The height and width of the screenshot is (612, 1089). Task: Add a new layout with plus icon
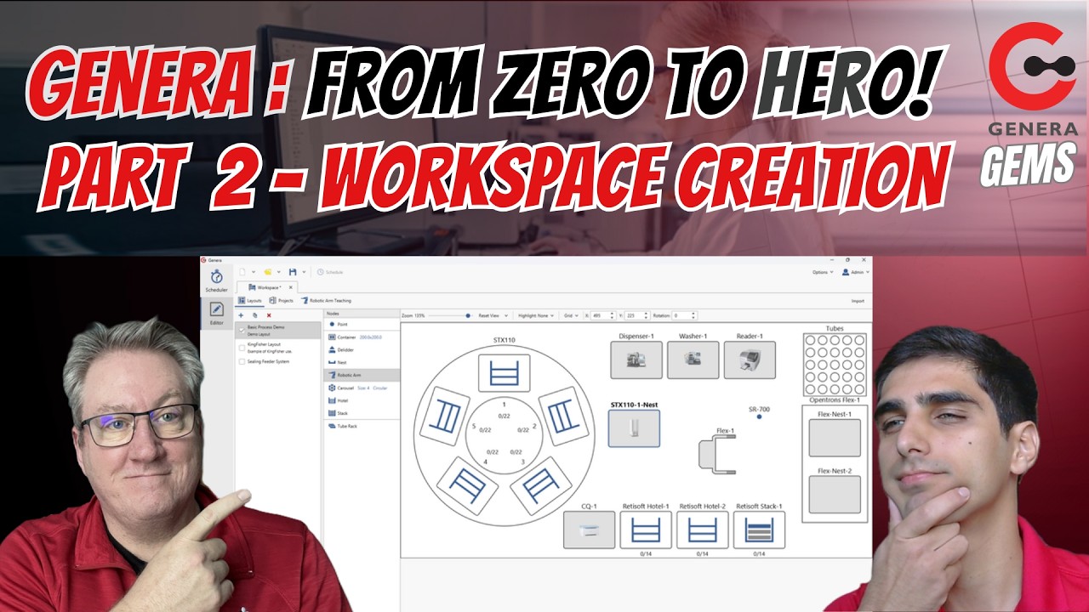point(241,315)
